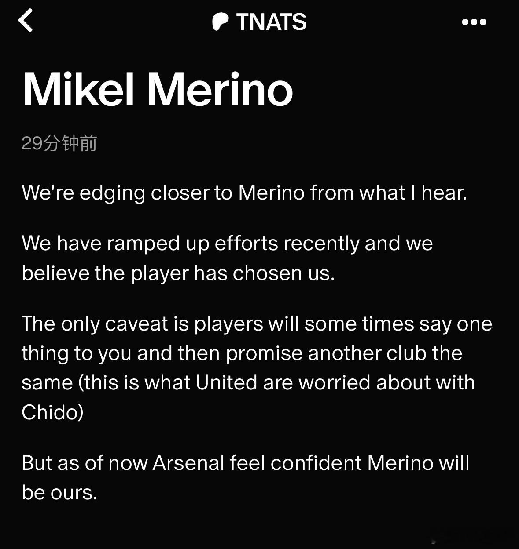Click the "29分钟前" post timestamp
This screenshot has width=519, height=549.
pyautogui.click(x=59, y=143)
